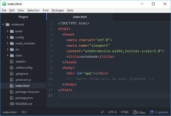Click the 3 updates status link
Screen dimensions: 171x116
click(162, 112)
